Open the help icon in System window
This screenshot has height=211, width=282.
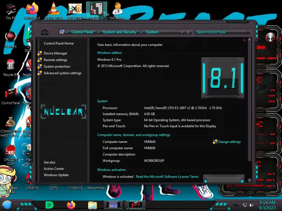[x=245, y=40]
